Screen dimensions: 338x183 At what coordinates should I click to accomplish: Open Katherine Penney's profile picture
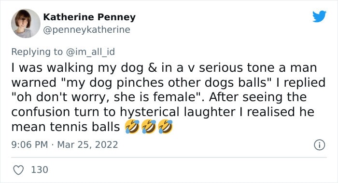[26, 24]
